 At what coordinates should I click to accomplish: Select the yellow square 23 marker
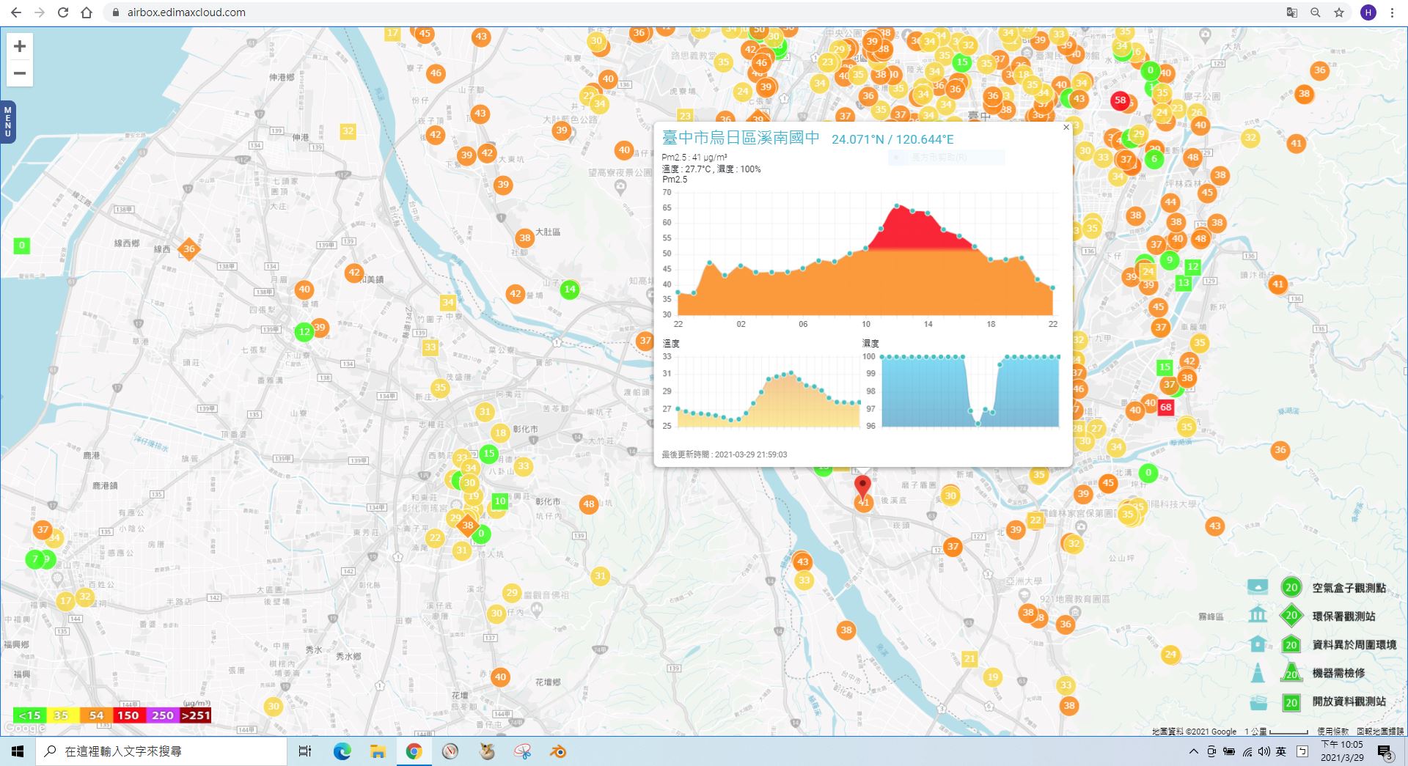pos(685,116)
